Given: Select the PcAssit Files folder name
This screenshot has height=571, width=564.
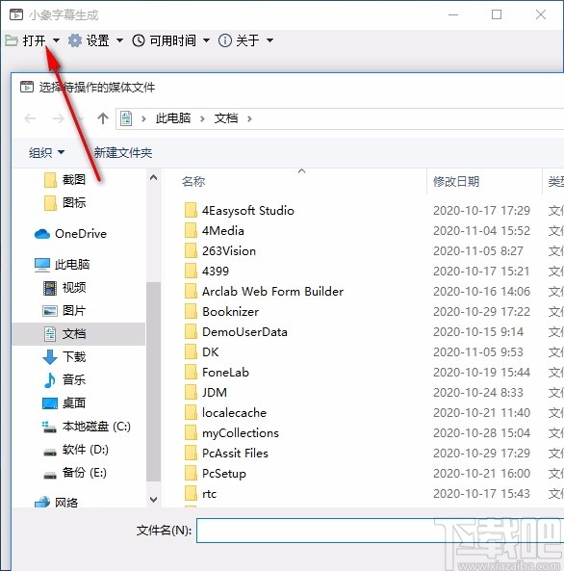Looking at the screenshot, I should 235,453.
